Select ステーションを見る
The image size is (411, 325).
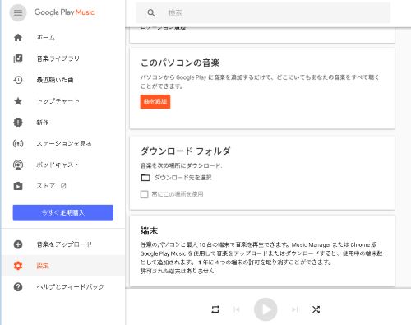click(x=63, y=143)
